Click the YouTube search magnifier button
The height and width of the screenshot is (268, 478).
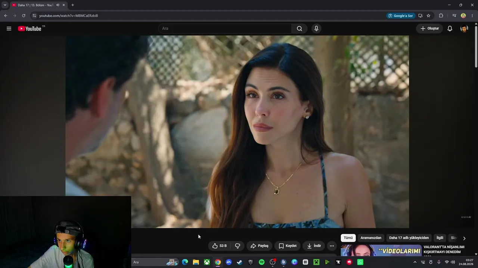(299, 29)
